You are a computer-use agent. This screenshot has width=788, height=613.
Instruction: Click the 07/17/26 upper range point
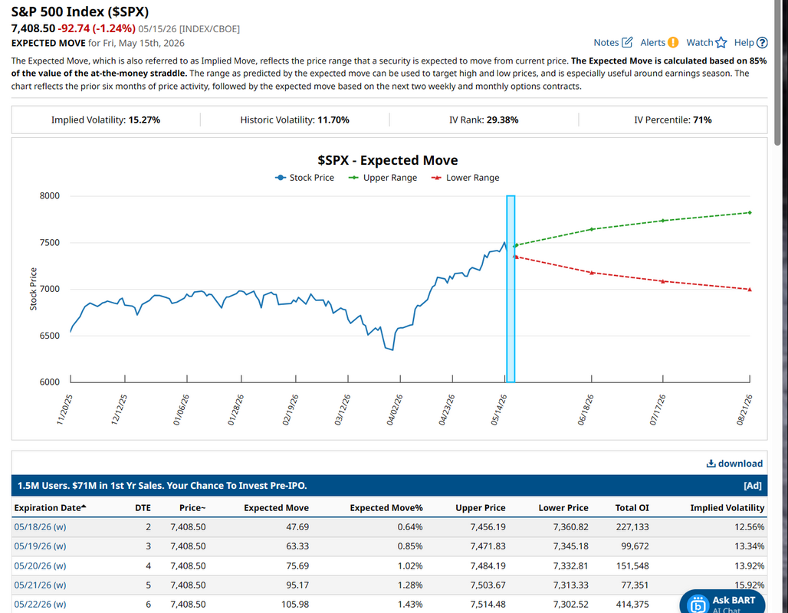coord(663,221)
